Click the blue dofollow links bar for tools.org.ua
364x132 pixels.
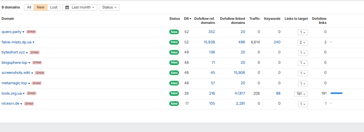(x=336, y=93)
